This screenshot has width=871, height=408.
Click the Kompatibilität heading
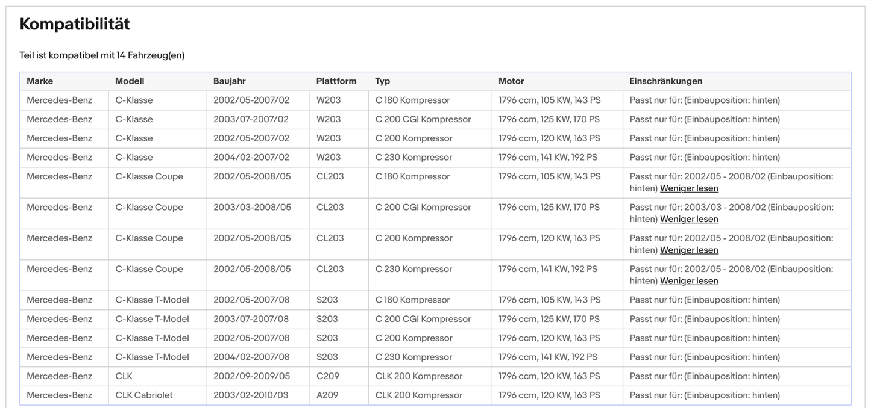point(75,24)
